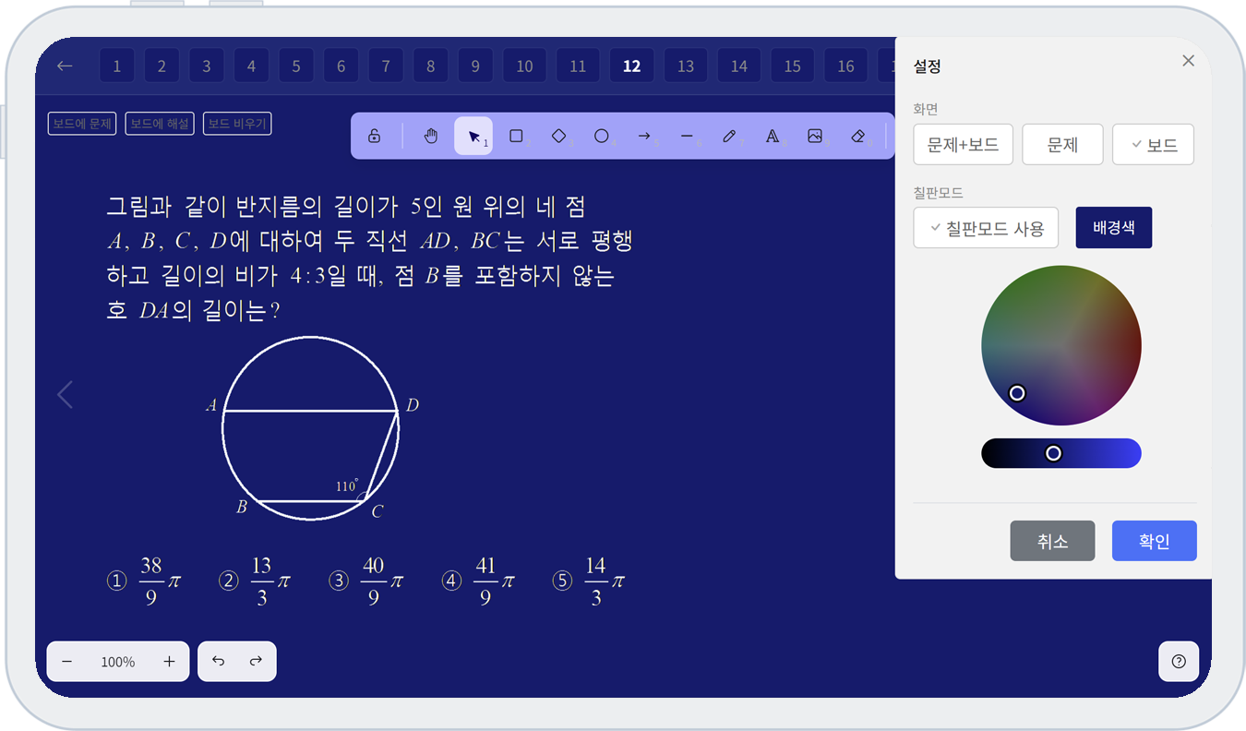
Task: Select the hand pan tool
Action: [430, 137]
